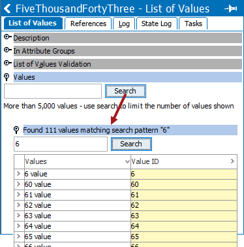Click the 'More than 5,000 values' message
244x247 pixels.
click(x=119, y=106)
